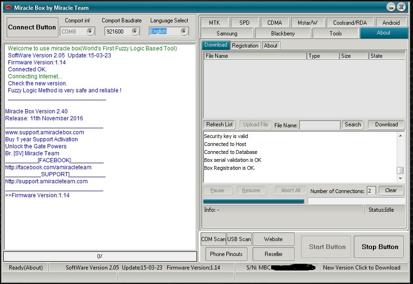This screenshot has width=413, height=284.
Task: Switch to the Samsung tab
Action: (x=227, y=34)
